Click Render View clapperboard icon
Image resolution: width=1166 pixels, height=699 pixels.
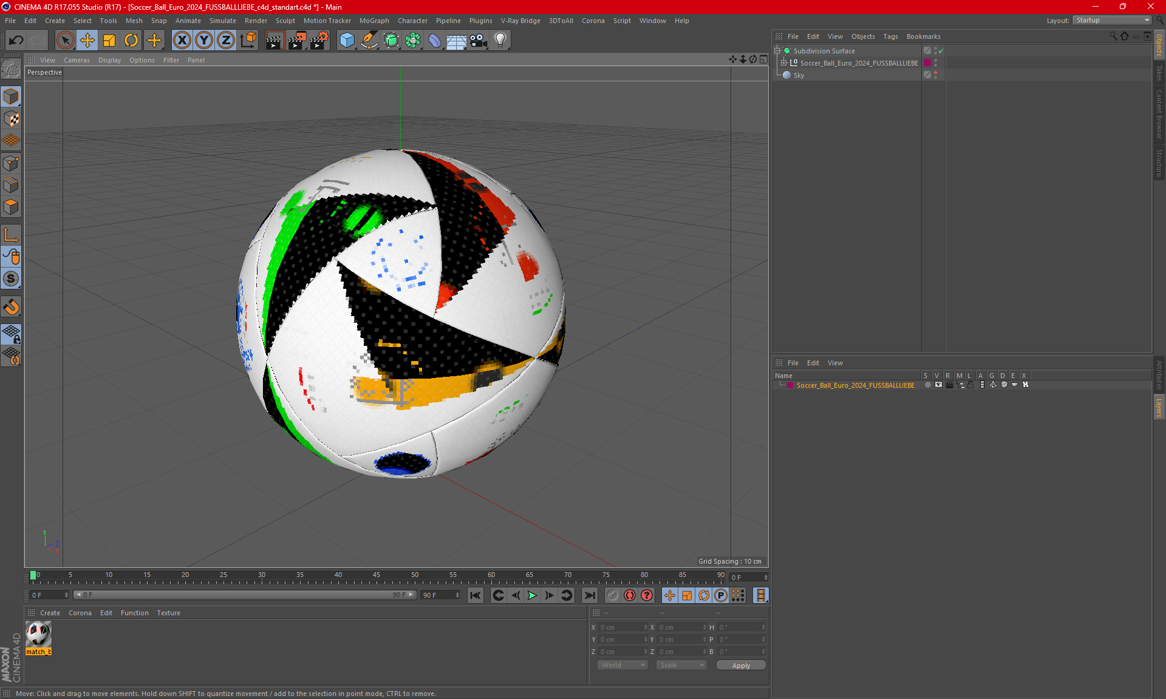274,41
